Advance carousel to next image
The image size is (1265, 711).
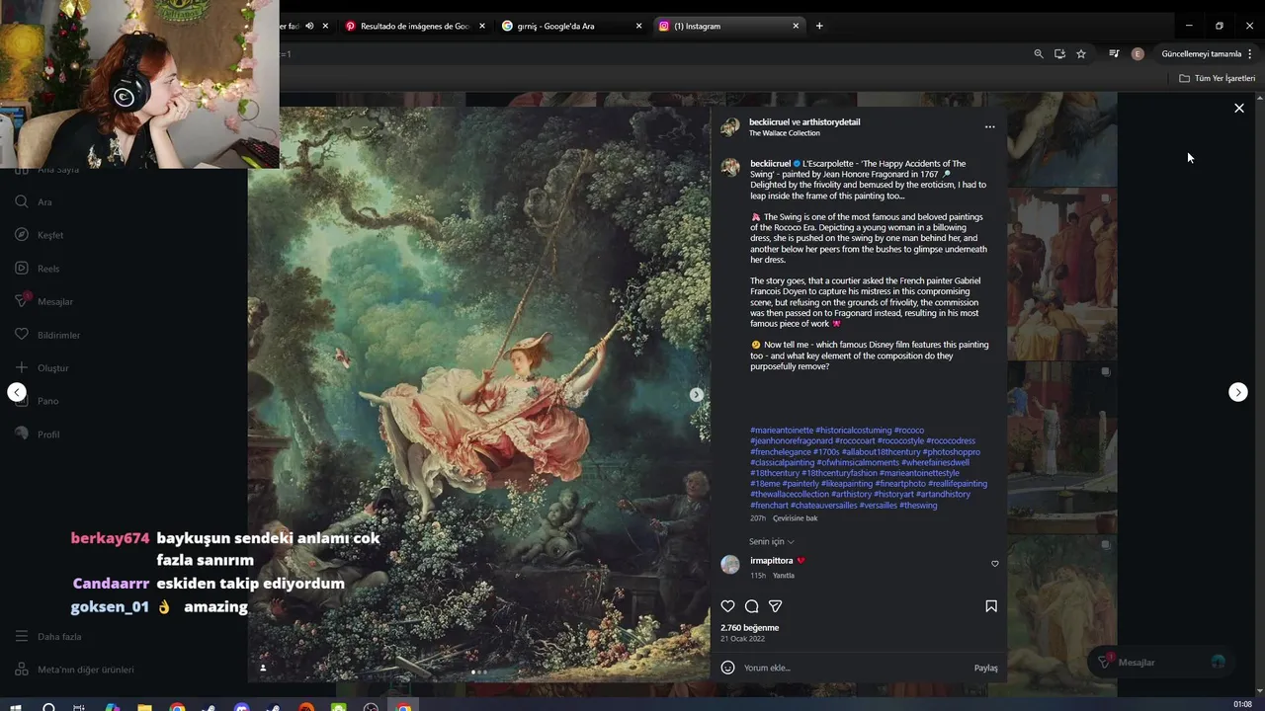(x=696, y=394)
